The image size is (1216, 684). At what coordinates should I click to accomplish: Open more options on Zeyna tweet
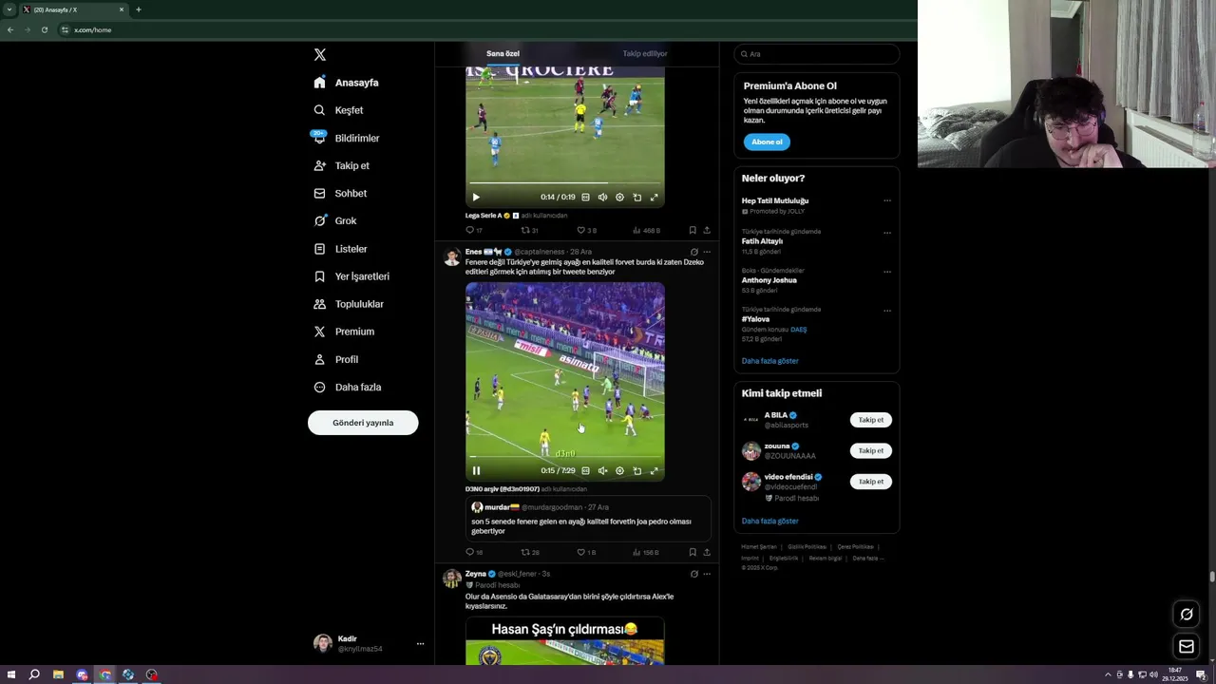coord(707,574)
